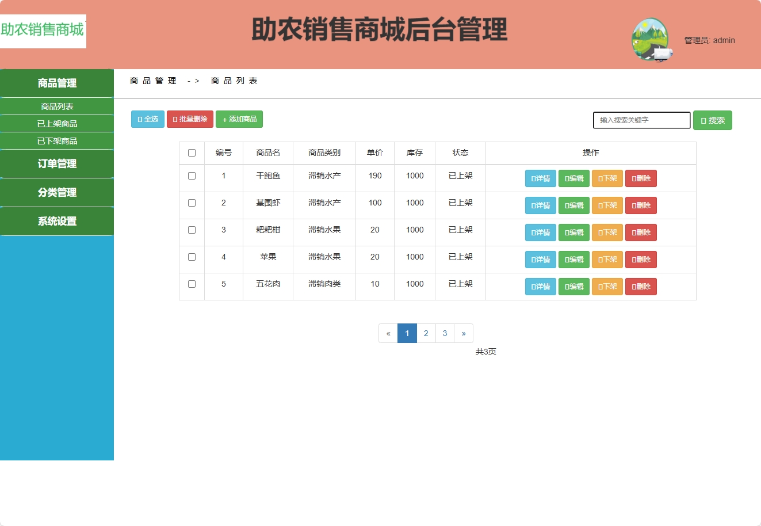Image resolution: width=761 pixels, height=526 pixels.
Task: Click the 添加商品 button
Action: click(x=239, y=119)
